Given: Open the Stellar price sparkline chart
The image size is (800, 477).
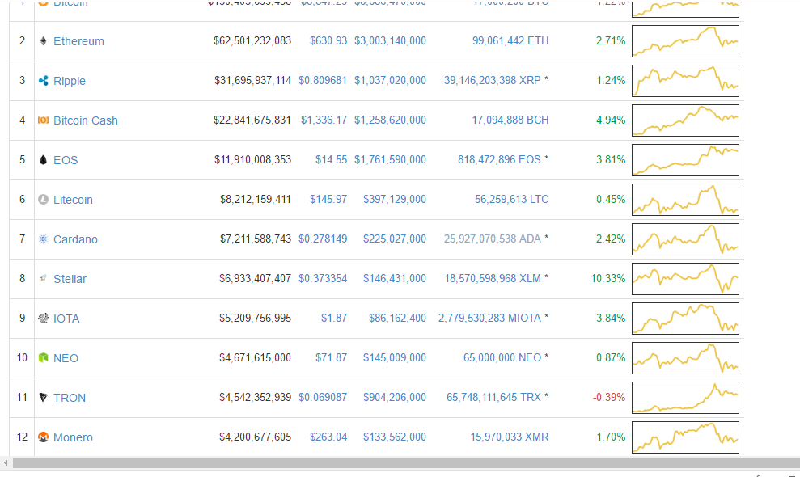Looking at the screenshot, I should [x=685, y=279].
